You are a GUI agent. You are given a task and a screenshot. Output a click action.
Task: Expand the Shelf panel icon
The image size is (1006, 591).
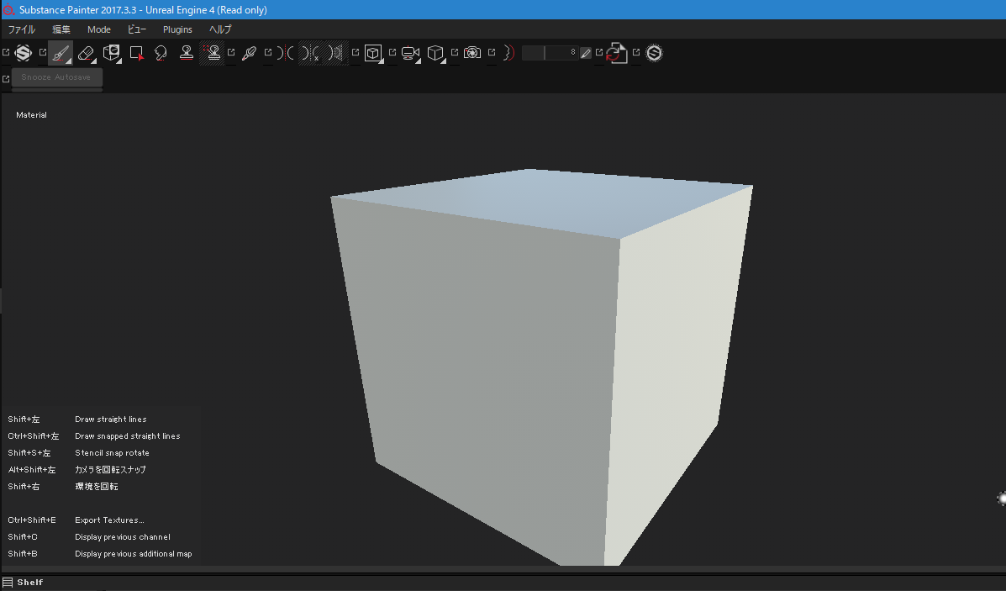click(8, 582)
